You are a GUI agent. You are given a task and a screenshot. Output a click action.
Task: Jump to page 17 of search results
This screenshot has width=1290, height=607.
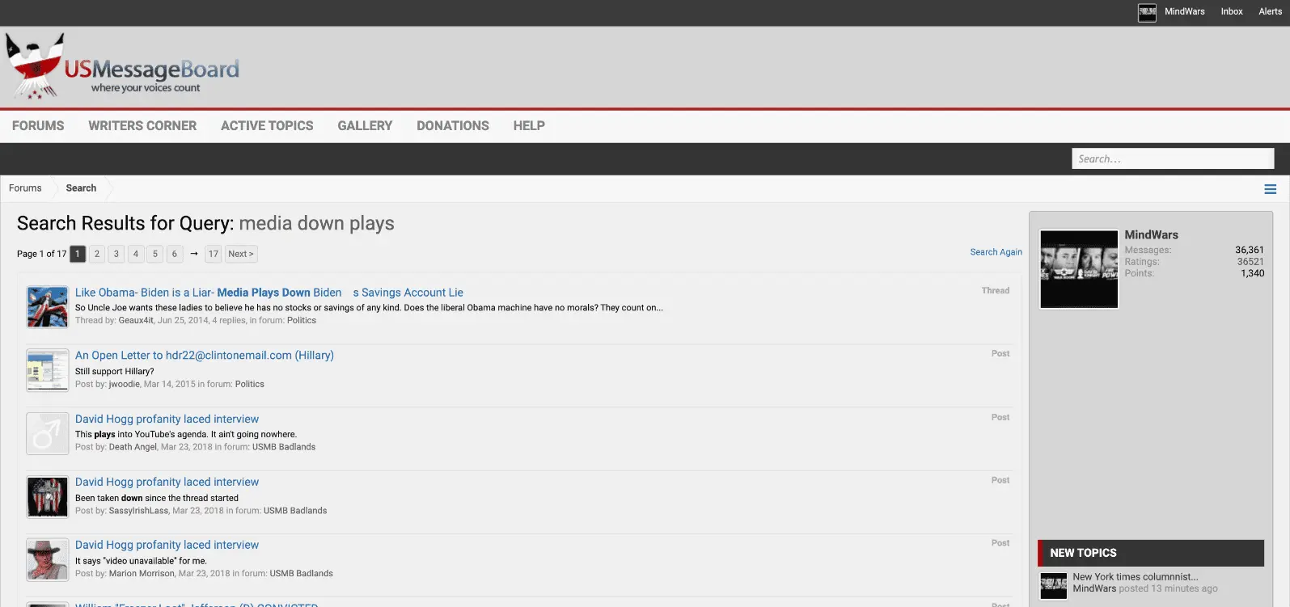coord(214,254)
